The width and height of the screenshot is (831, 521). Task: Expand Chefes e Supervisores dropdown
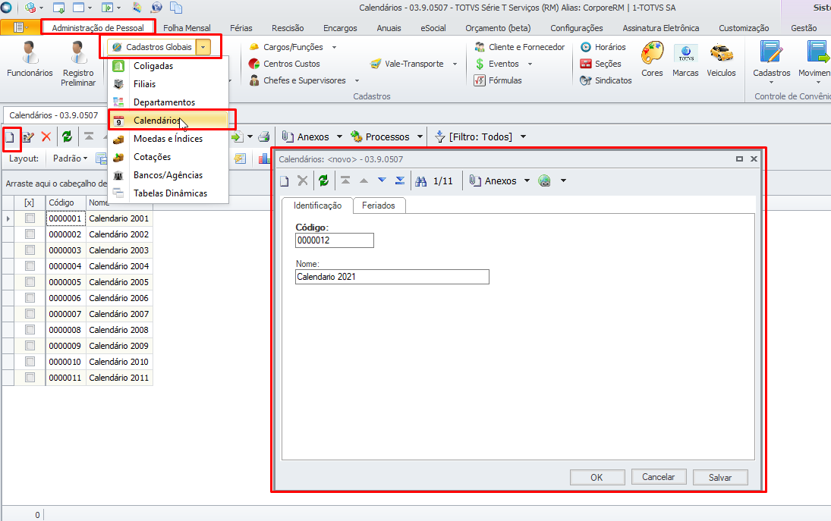tap(357, 80)
